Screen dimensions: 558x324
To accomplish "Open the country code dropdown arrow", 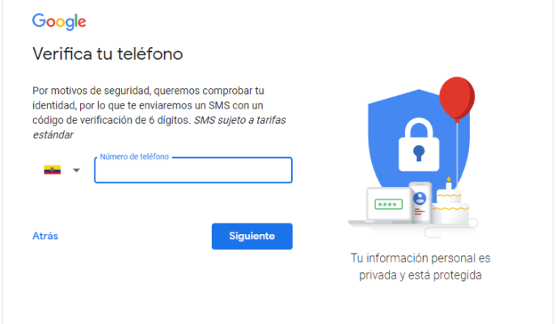I will pyautogui.click(x=76, y=170).
